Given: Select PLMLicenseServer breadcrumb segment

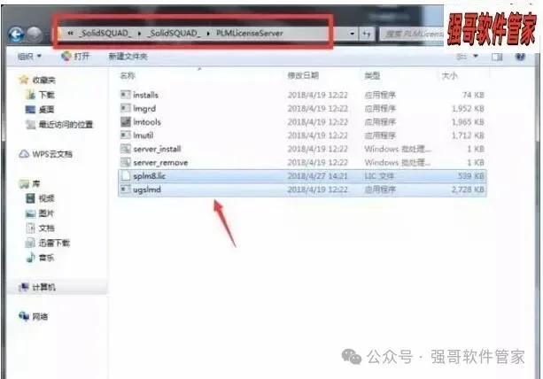Looking at the screenshot, I should pos(249,33).
